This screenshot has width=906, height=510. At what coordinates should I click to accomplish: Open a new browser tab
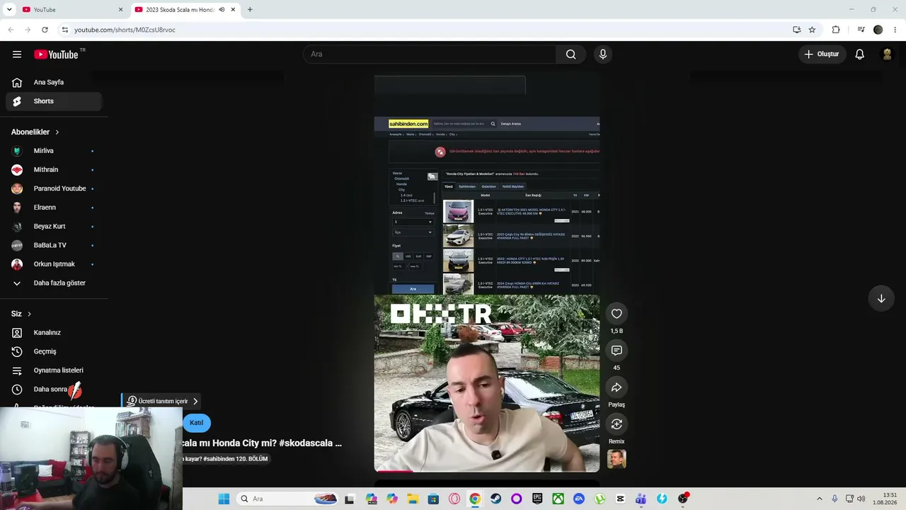[x=250, y=10]
